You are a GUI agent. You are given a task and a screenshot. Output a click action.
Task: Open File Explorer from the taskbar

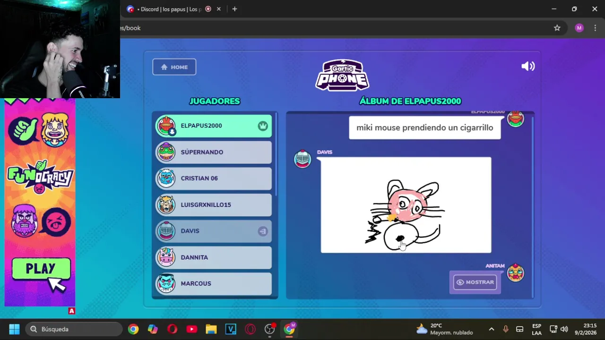coord(211,329)
